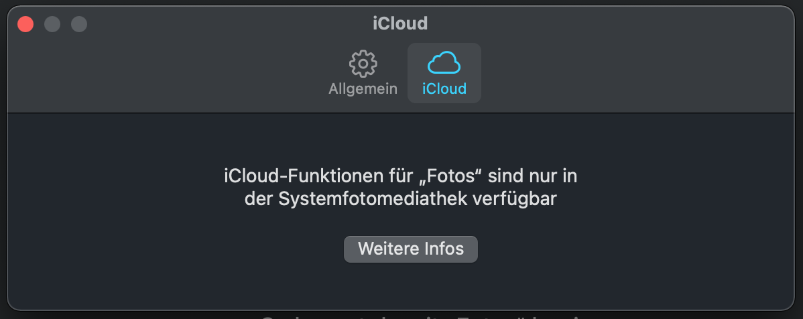
Task: Click the title bar right of the title
Action: coord(603,24)
